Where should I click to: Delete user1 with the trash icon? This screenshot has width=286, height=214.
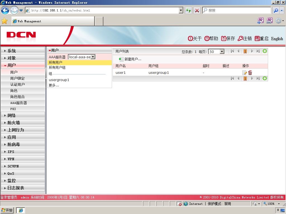click(x=250, y=73)
